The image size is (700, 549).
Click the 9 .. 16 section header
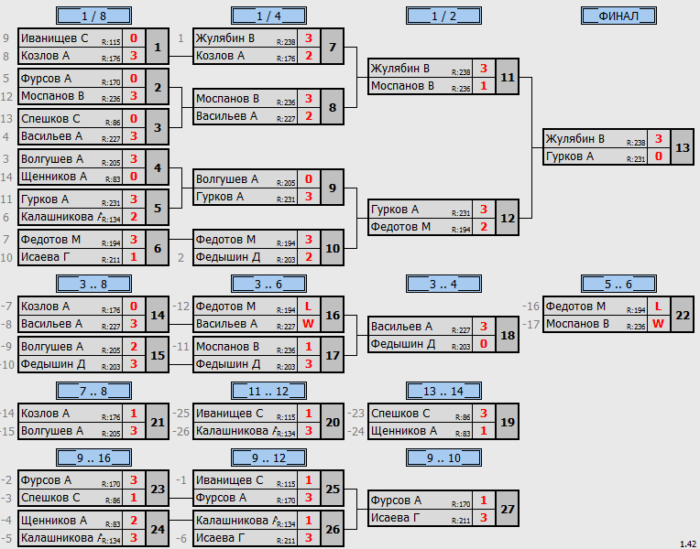point(93,458)
